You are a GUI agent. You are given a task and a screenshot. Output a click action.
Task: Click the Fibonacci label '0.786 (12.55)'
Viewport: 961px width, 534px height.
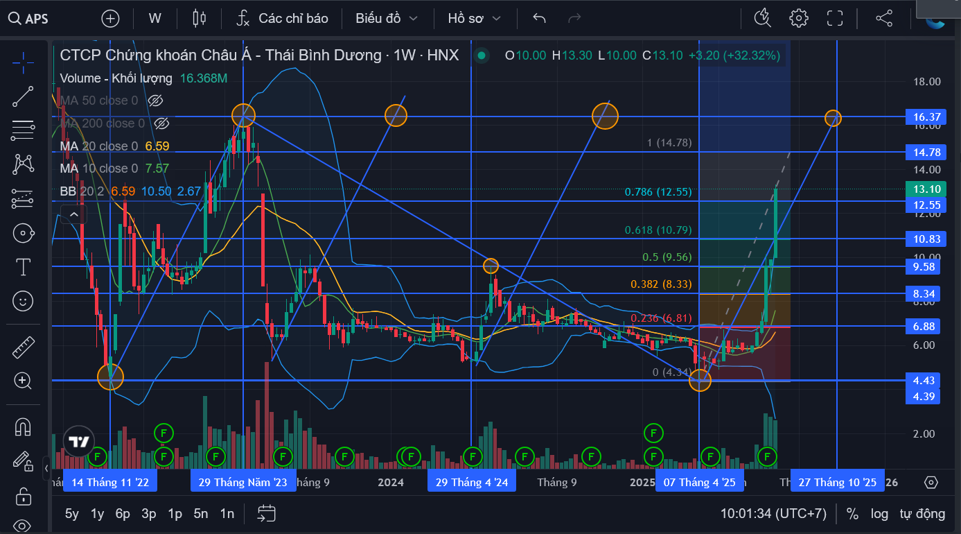click(x=658, y=192)
